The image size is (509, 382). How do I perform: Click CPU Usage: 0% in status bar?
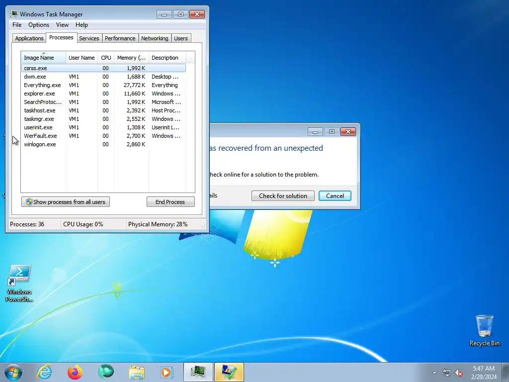coord(83,224)
